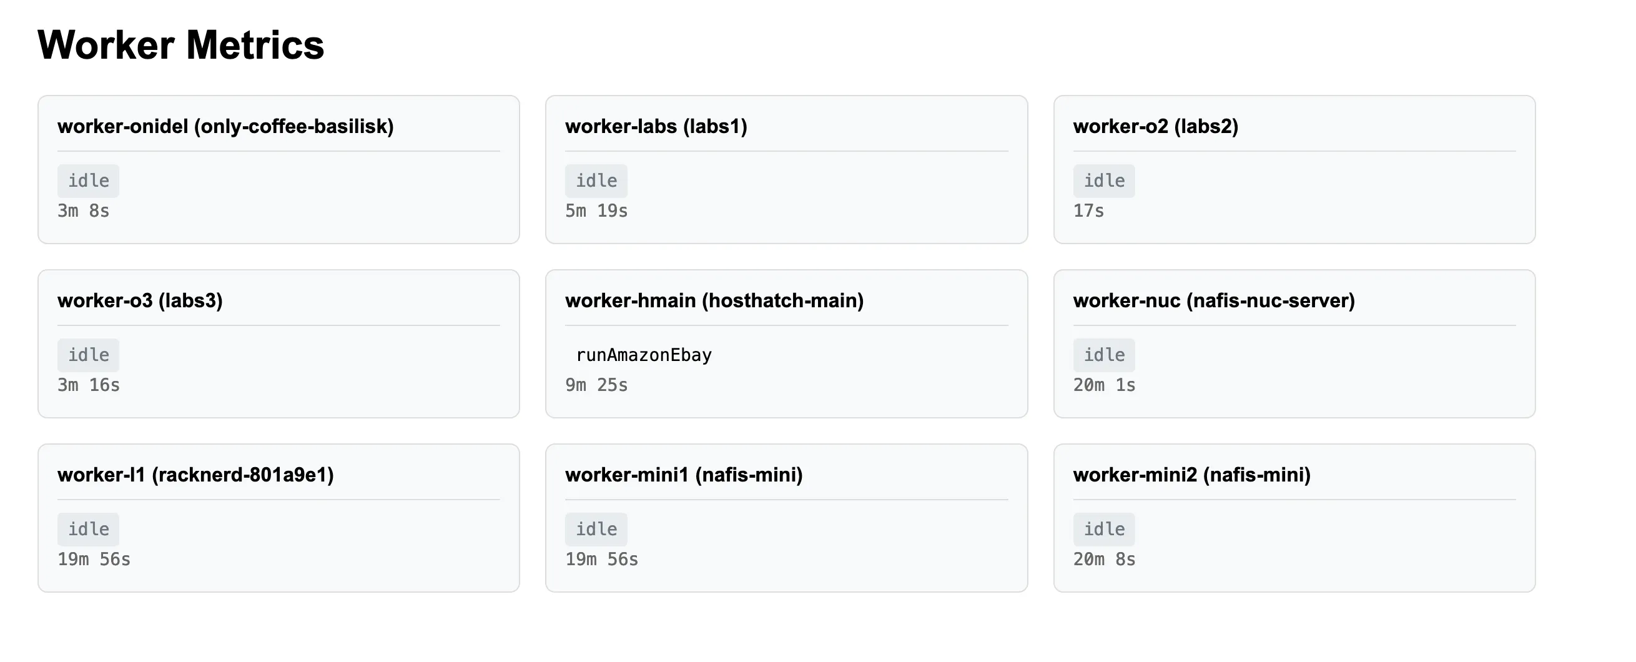The width and height of the screenshot is (1636, 662).
Task: Select the idle badge on worker-nuc
Action: 1104,355
